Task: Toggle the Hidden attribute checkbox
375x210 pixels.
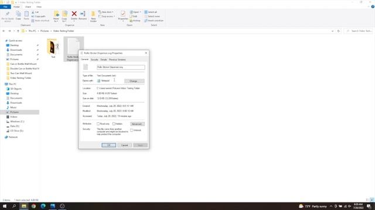Action: pos(114,124)
